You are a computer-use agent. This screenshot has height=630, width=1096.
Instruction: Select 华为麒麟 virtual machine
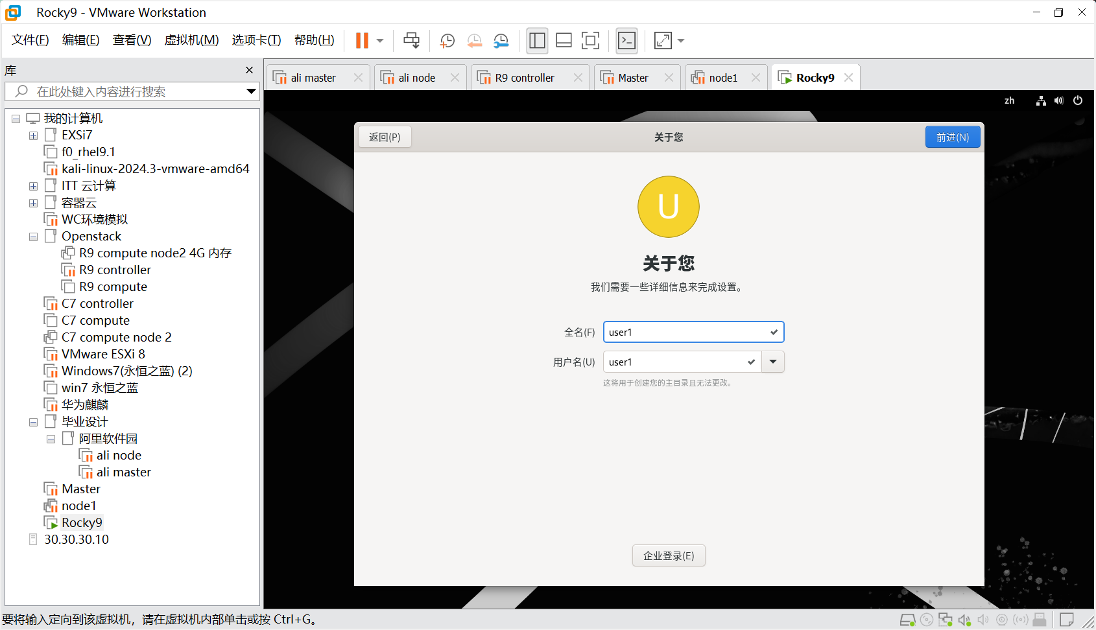[x=85, y=404]
